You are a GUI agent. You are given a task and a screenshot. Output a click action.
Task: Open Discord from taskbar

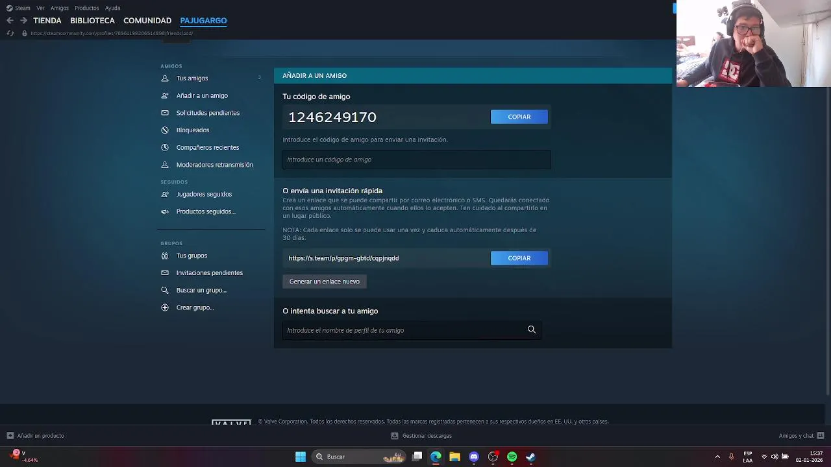(x=474, y=457)
